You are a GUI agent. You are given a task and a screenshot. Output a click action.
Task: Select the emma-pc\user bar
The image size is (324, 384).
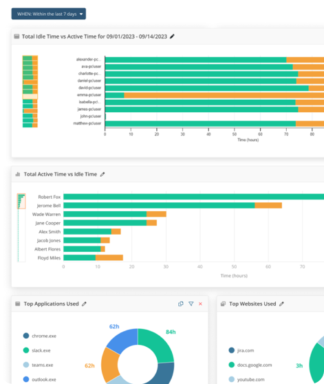(215, 95)
